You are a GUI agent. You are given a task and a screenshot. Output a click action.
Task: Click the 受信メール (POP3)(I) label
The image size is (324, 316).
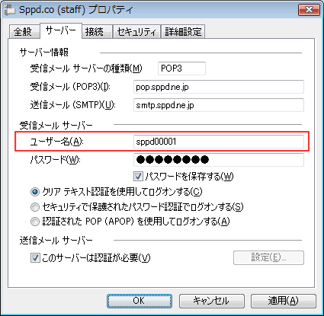[70, 87]
